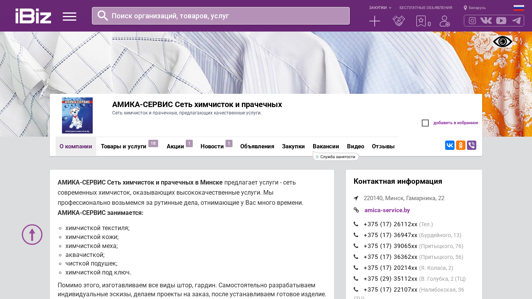Share company page via VK button
The image size is (532, 299).
pyautogui.click(x=450, y=145)
